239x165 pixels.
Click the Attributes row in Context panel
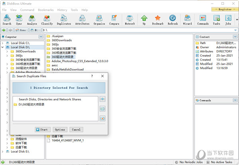[x=214, y=51]
